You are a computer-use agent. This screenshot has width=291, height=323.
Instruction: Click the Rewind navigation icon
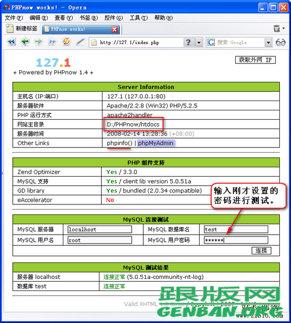(x=12, y=42)
